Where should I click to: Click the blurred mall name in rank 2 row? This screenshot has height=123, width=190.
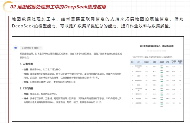pos(138,71)
